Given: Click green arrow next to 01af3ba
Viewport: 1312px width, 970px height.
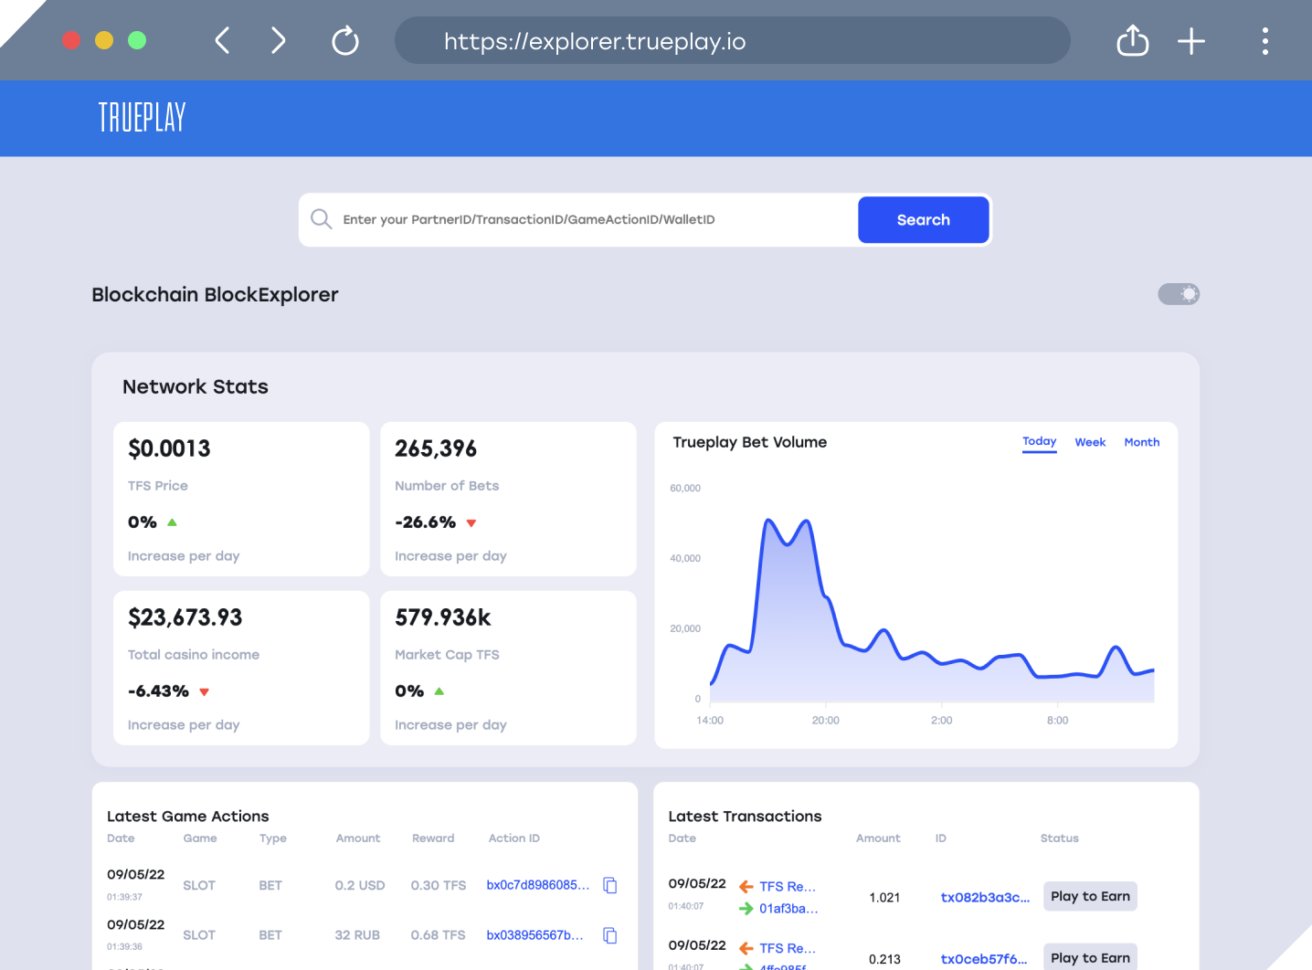Looking at the screenshot, I should click(746, 909).
